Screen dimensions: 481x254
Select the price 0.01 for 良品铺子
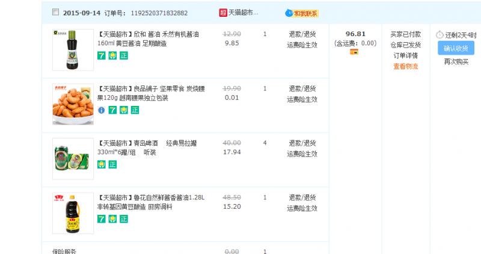click(x=231, y=98)
